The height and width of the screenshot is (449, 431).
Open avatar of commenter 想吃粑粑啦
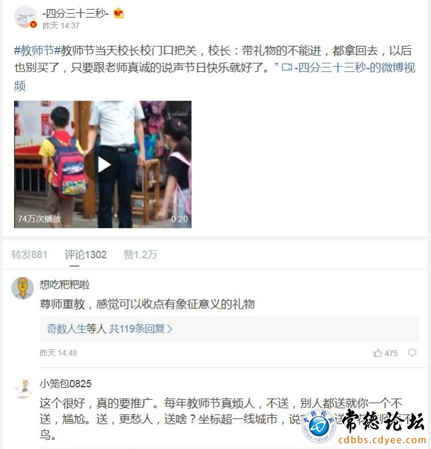23,288
